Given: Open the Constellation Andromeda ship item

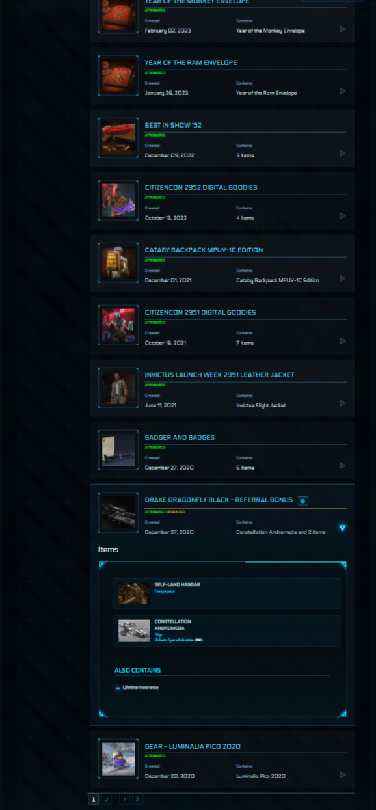Looking at the screenshot, I should point(226,631).
